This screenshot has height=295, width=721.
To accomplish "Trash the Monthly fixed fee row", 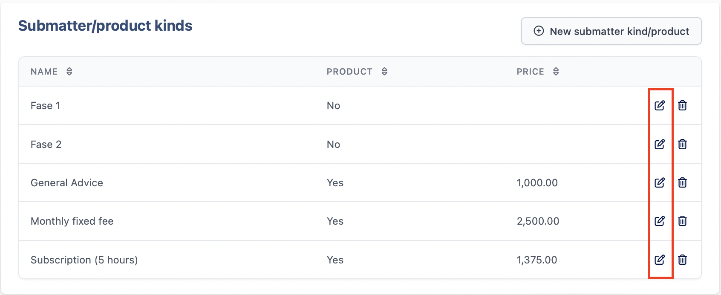I will pos(682,221).
